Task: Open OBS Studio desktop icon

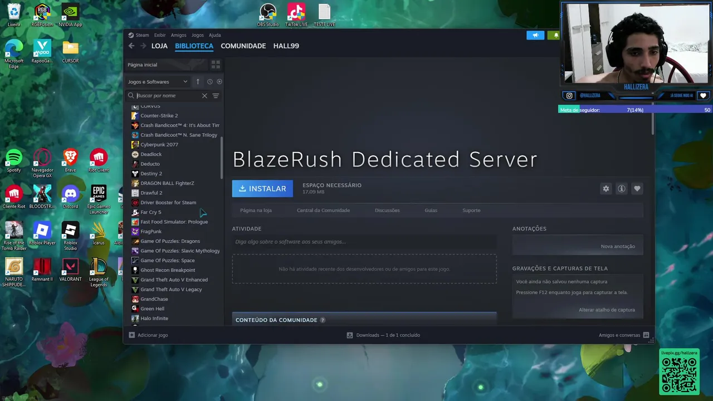Action: (x=268, y=16)
